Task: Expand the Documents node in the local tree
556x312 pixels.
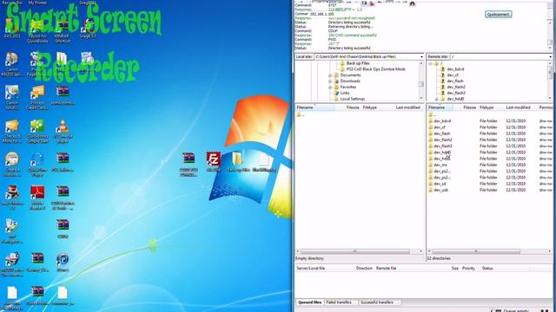Action: point(330,75)
